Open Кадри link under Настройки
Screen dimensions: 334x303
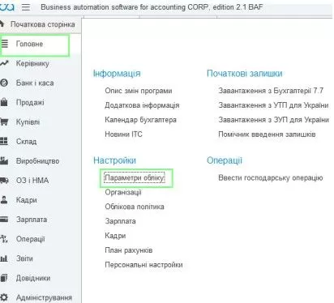115,236
